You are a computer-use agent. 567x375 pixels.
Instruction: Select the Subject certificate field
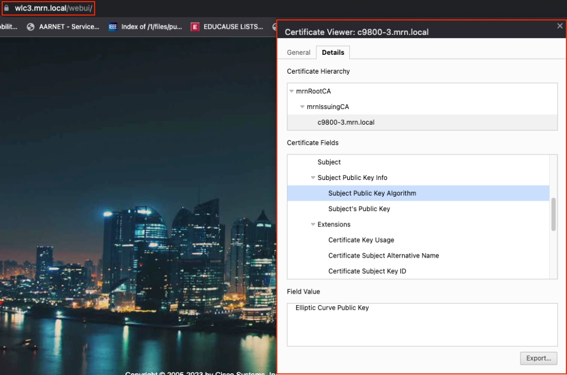click(329, 162)
